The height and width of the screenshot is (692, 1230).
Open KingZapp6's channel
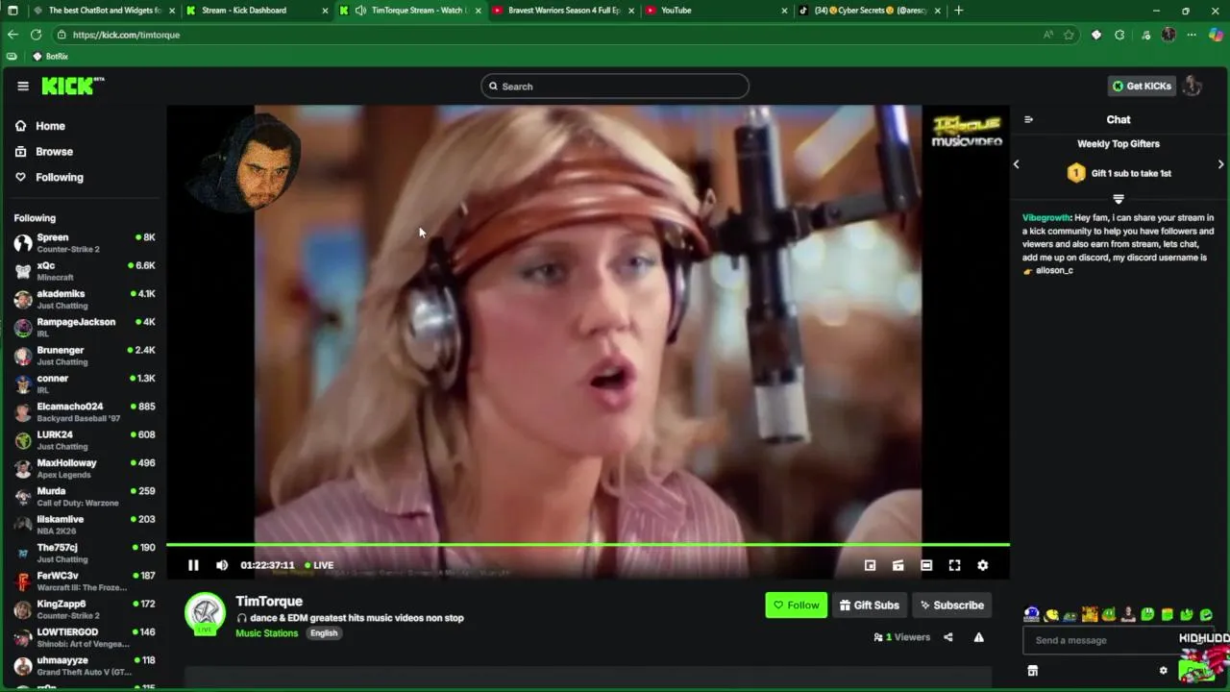click(85, 609)
